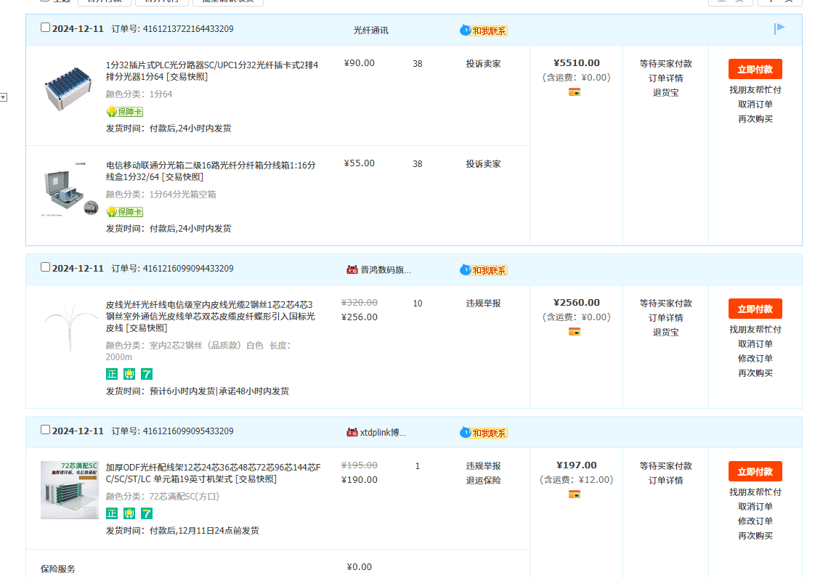Screen dimensions: 815x578
Task: Click Tmall logo beside xtdplink store name
Action: (x=352, y=432)
